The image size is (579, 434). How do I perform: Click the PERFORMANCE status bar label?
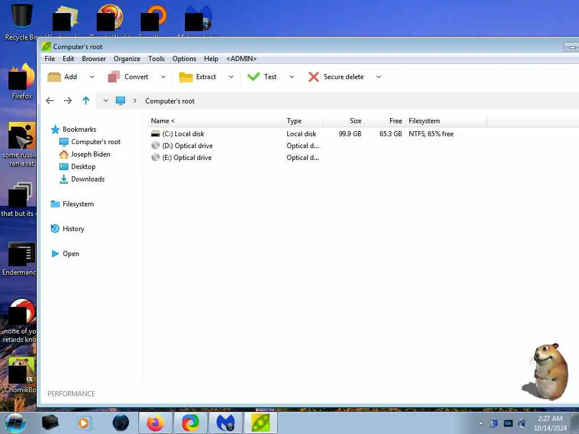click(71, 394)
